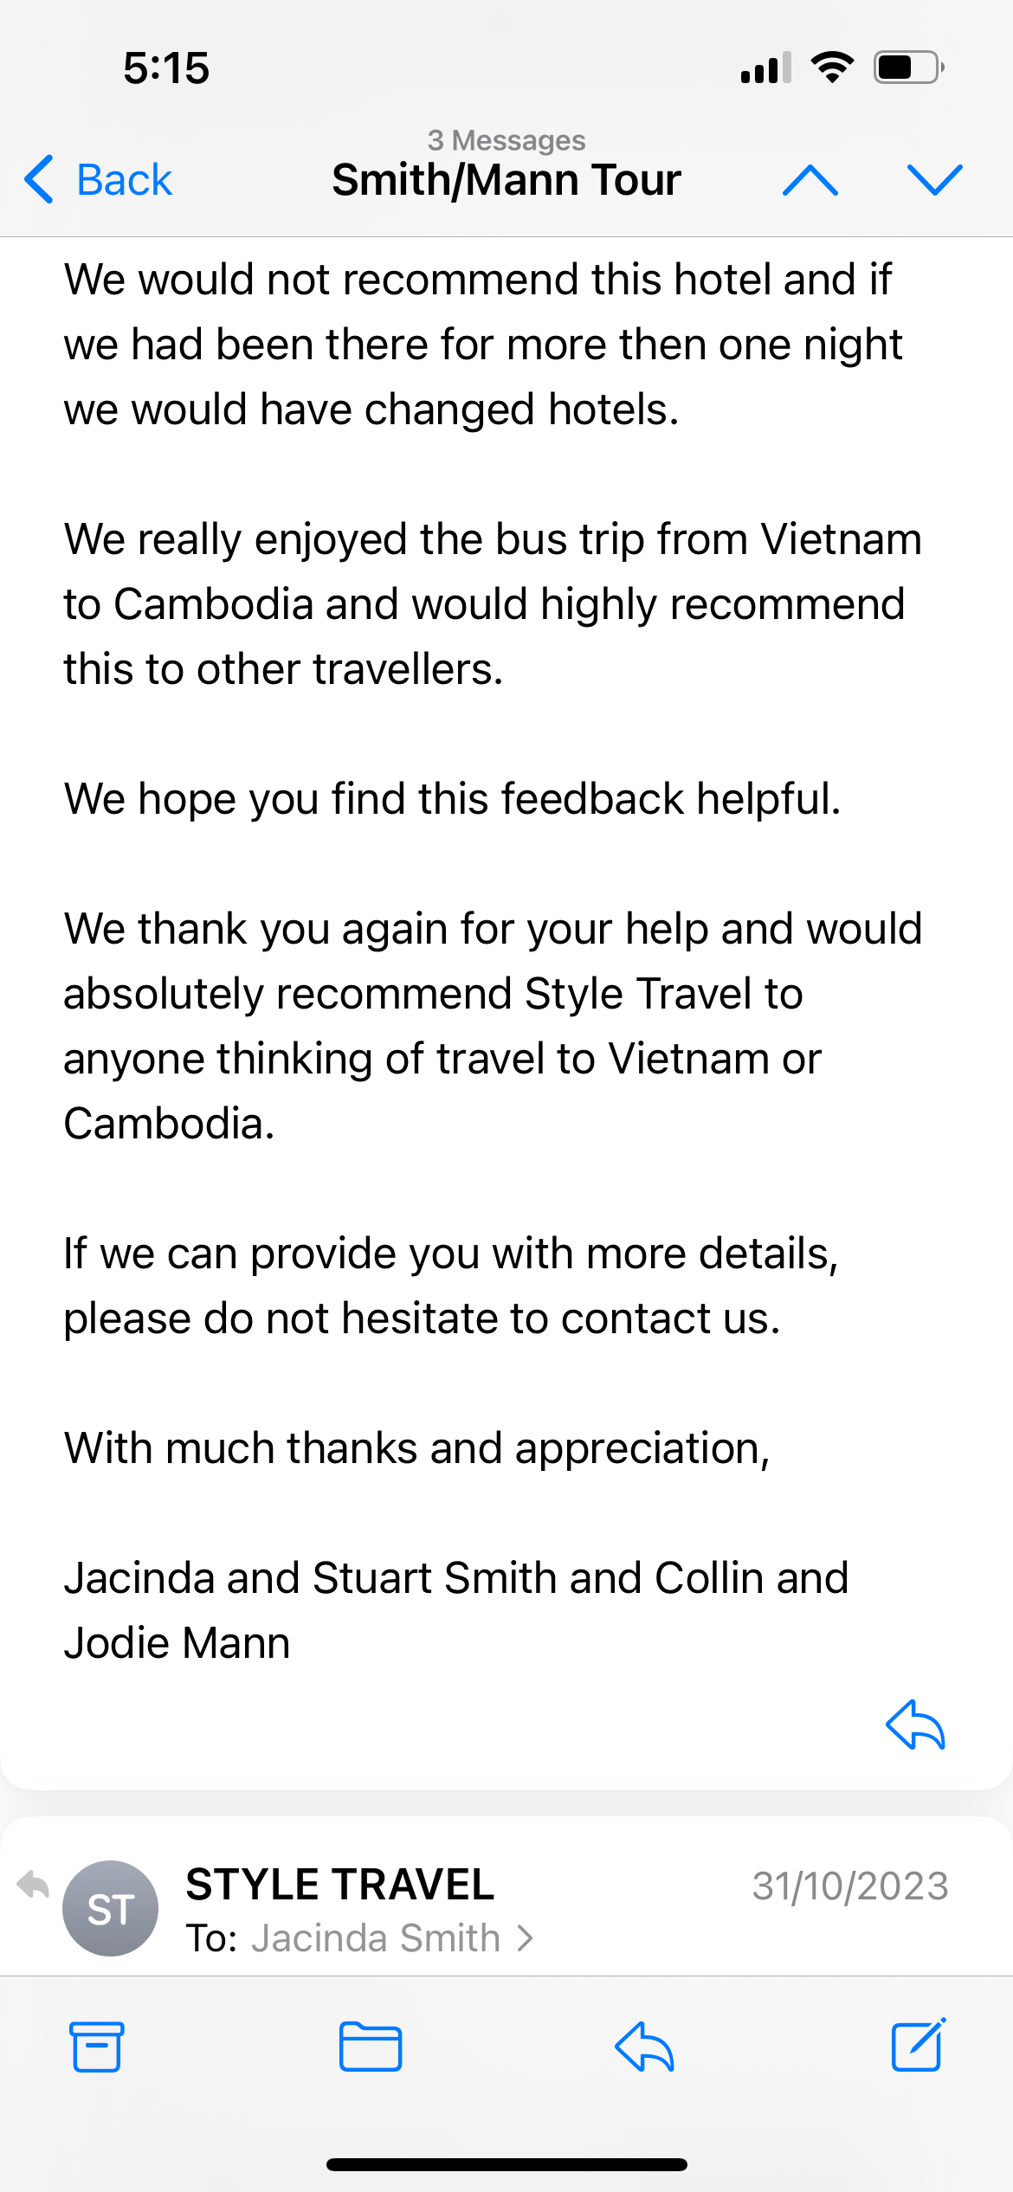Go to previous message with up arrow
This screenshot has width=1013, height=2192.
(x=810, y=180)
